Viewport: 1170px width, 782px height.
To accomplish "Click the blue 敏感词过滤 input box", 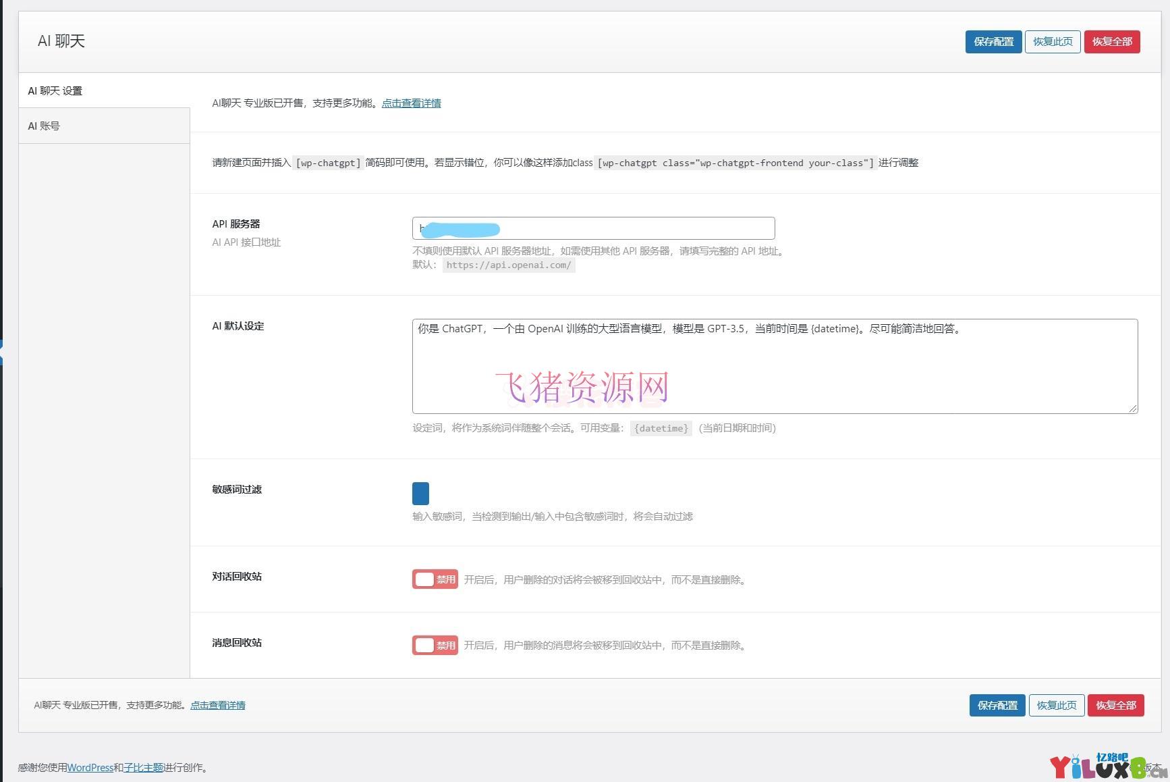I will click(x=420, y=493).
